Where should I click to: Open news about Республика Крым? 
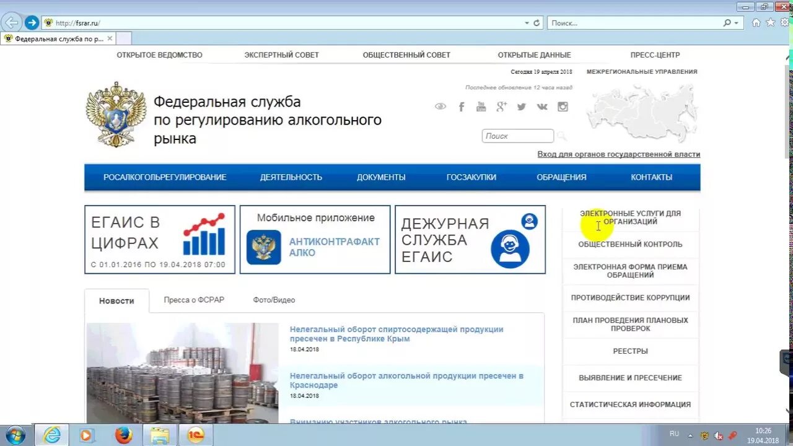coord(396,334)
